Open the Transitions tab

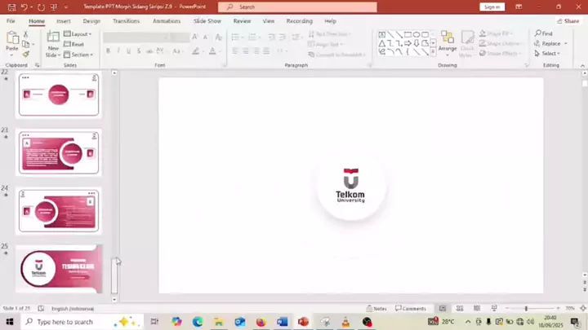pyautogui.click(x=126, y=21)
